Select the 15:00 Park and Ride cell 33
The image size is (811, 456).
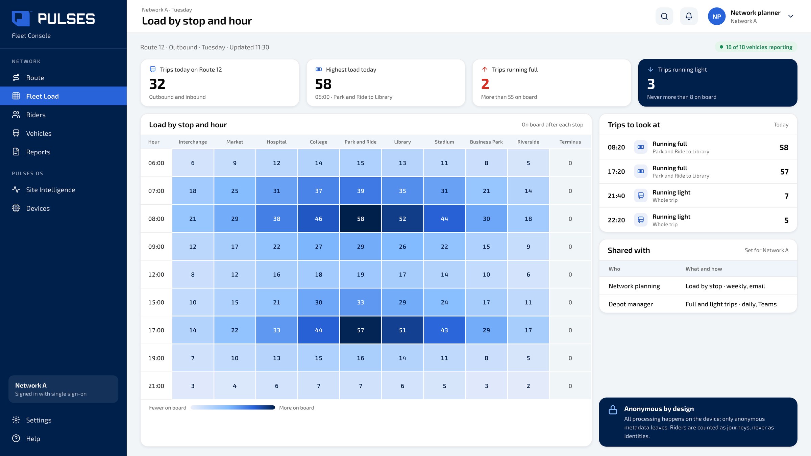point(361,302)
